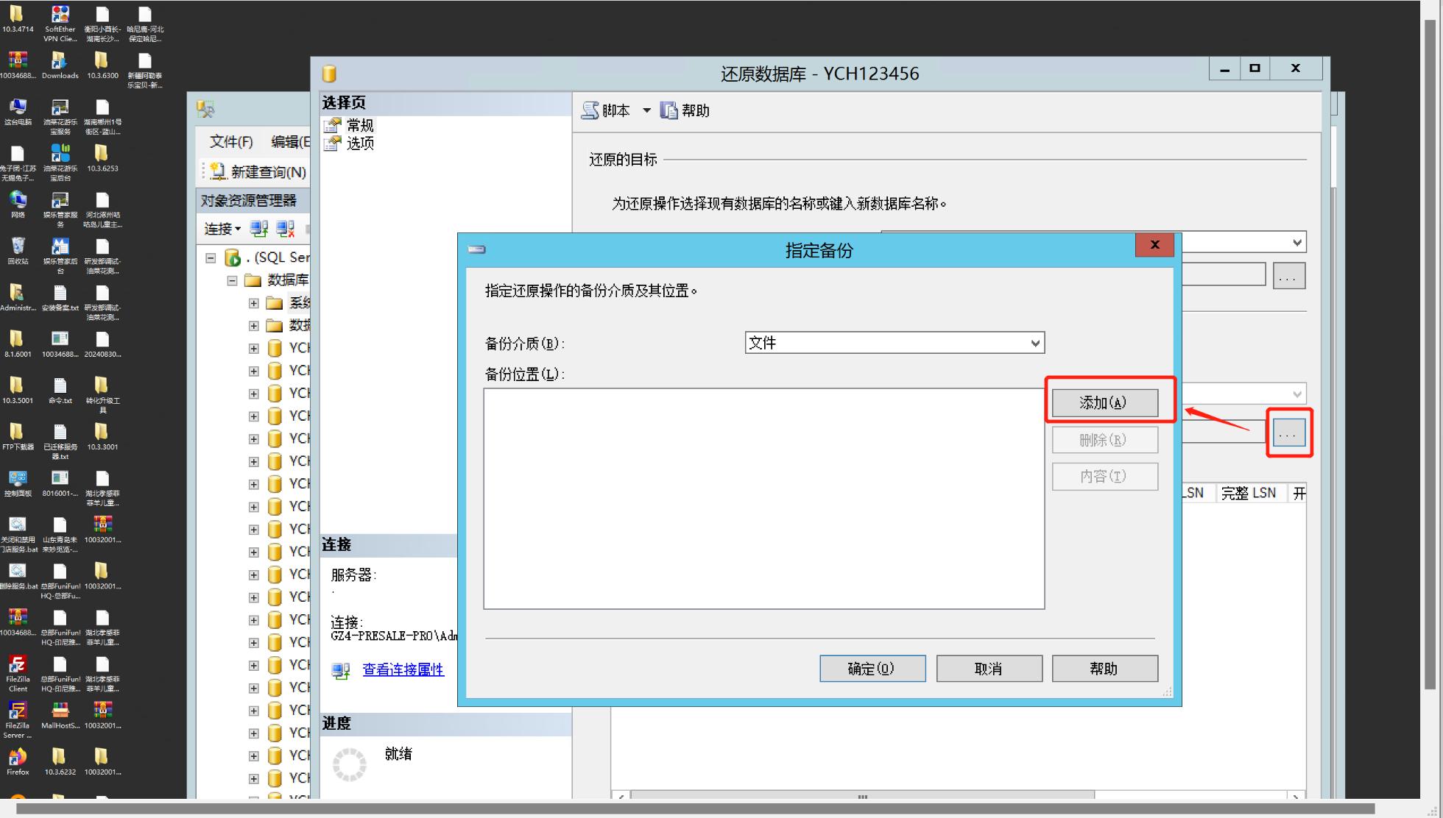Open 娱乐管家服务 desktop shortcut
This screenshot has height=818, width=1443.
(60, 209)
